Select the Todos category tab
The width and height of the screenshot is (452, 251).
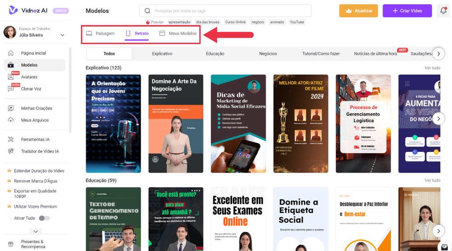click(109, 54)
